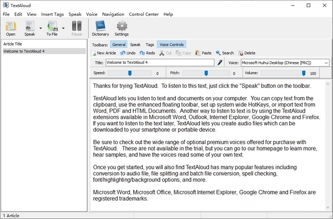This screenshot has width=333, height=219.
Task: Click the Paste clipboard icon
Action: click(198, 53)
